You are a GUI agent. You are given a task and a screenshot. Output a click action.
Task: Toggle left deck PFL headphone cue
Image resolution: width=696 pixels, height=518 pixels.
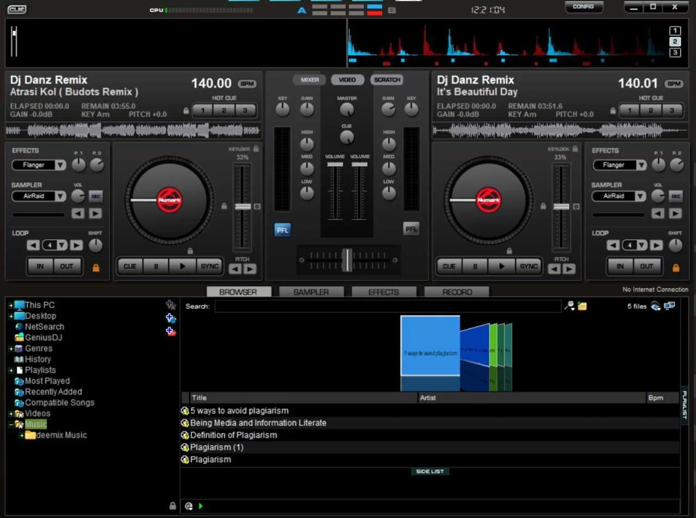pyautogui.click(x=282, y=230)
